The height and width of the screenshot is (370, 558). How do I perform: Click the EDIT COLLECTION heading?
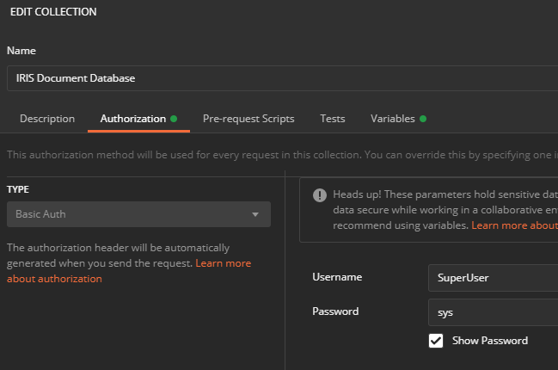coord(53,12)
